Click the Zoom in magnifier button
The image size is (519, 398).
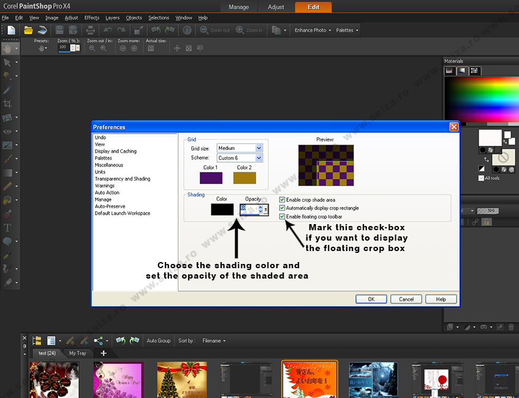click(x=249, y=30)
